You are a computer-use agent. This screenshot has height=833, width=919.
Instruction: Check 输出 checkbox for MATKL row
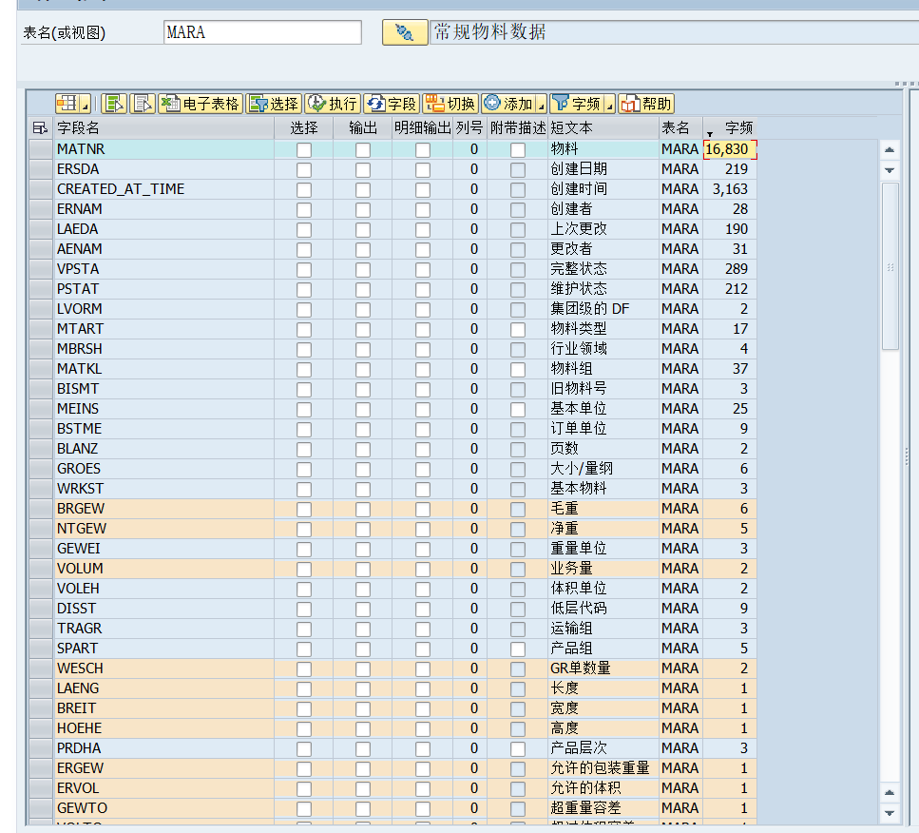pyautogui.click(x=363, y=369)
